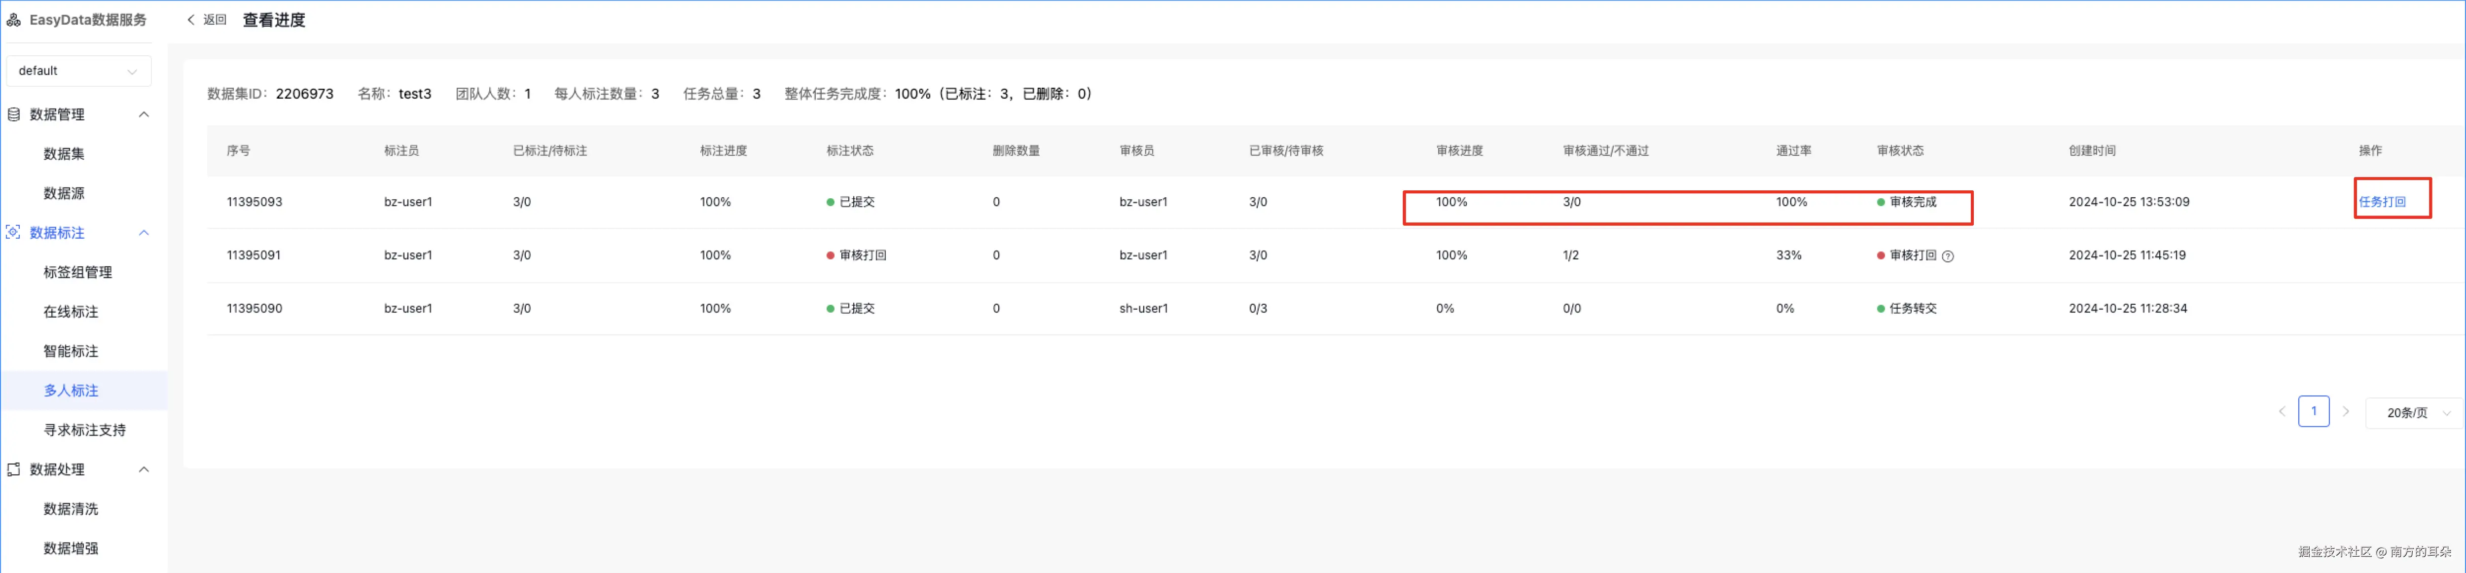Open 数据集 menu item
The image size is (2466, 573).
[x=64, y=154]
